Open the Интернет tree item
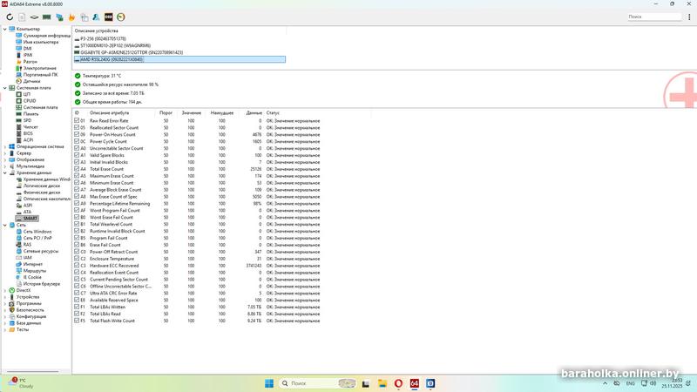The width and height of the screenshot is (697, 392). click(x=33, y=264)
